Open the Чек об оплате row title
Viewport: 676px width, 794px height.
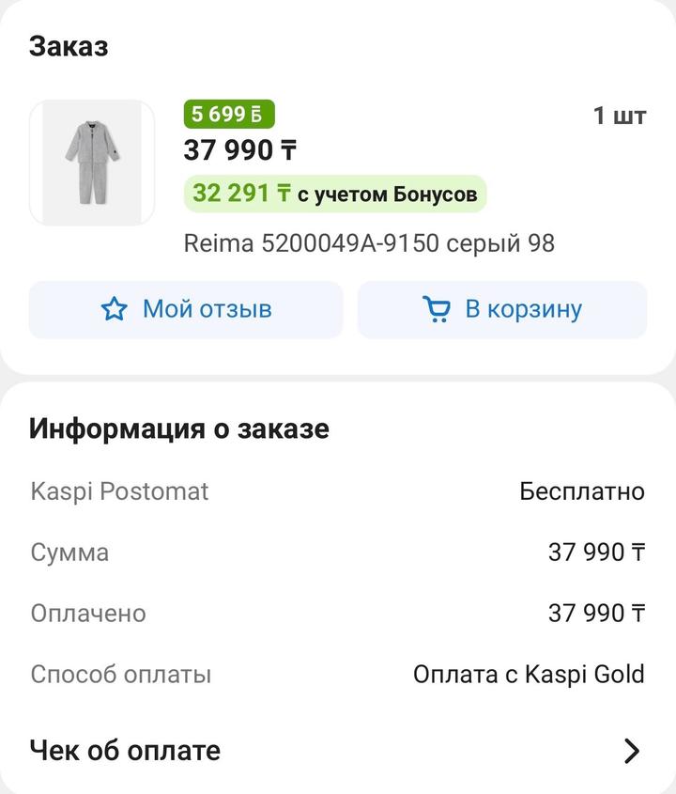[x=125, y=750]
